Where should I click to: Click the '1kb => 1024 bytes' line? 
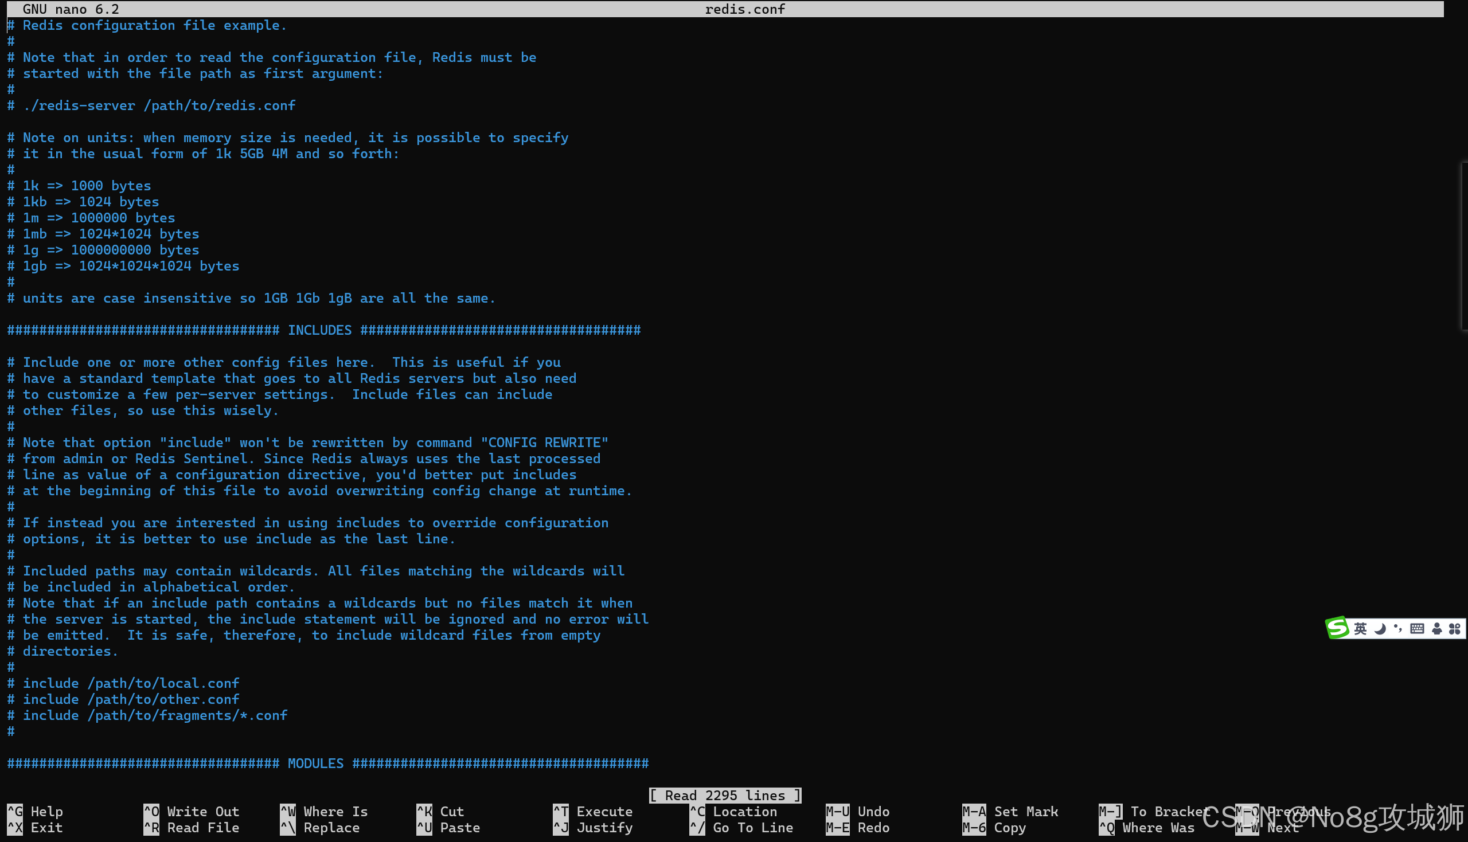click(x=83, y=202)
